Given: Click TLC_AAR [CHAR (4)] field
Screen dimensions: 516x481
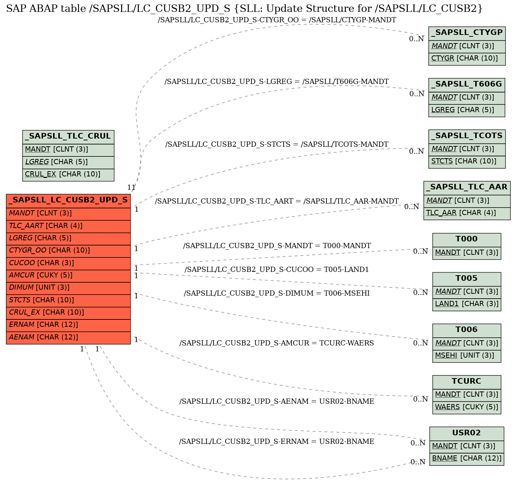Looking at the screenshot, I should click(x=467, y=213).
